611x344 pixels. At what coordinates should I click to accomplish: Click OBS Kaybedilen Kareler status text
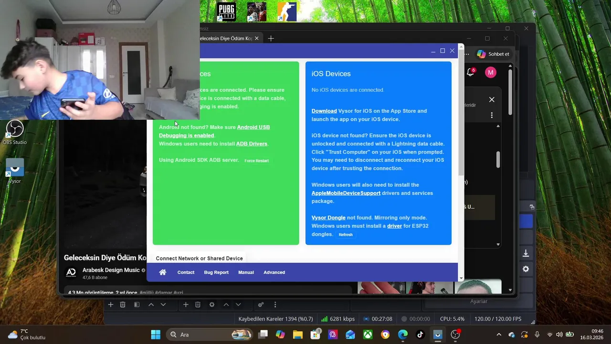275,319
